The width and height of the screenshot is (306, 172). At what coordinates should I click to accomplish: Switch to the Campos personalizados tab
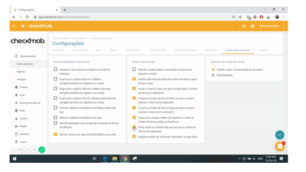pos(186,50)
